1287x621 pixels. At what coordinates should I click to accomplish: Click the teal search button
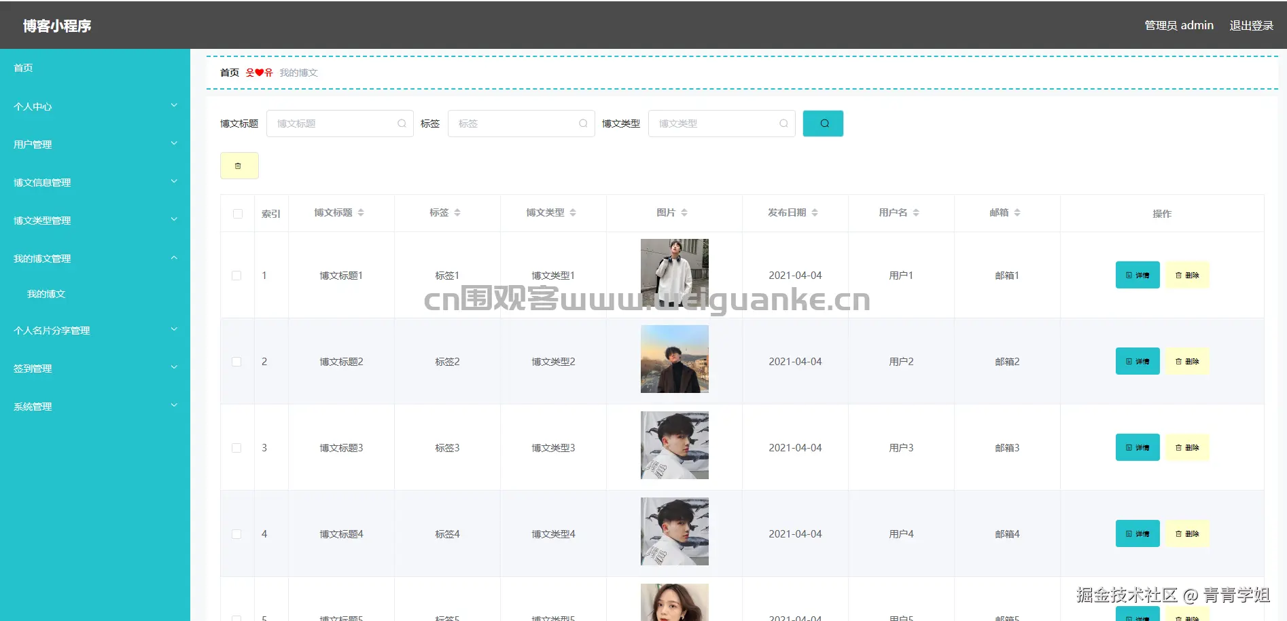(823, 124)
